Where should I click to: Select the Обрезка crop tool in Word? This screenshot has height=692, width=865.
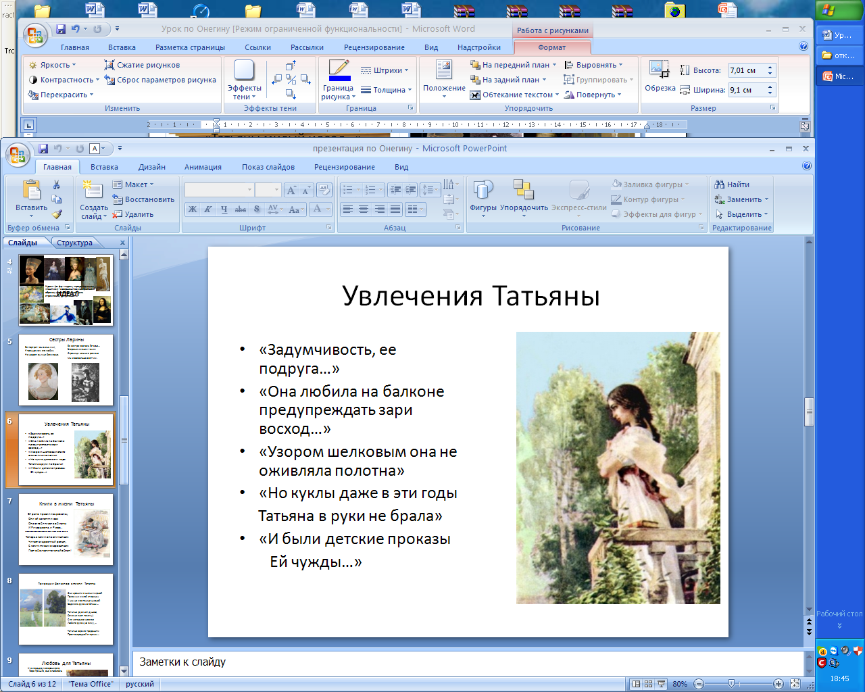[x=660, y=70]
